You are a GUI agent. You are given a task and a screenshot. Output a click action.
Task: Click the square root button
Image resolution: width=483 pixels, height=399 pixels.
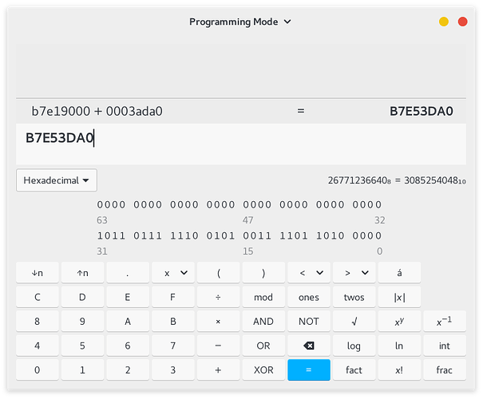coord(354,322)
